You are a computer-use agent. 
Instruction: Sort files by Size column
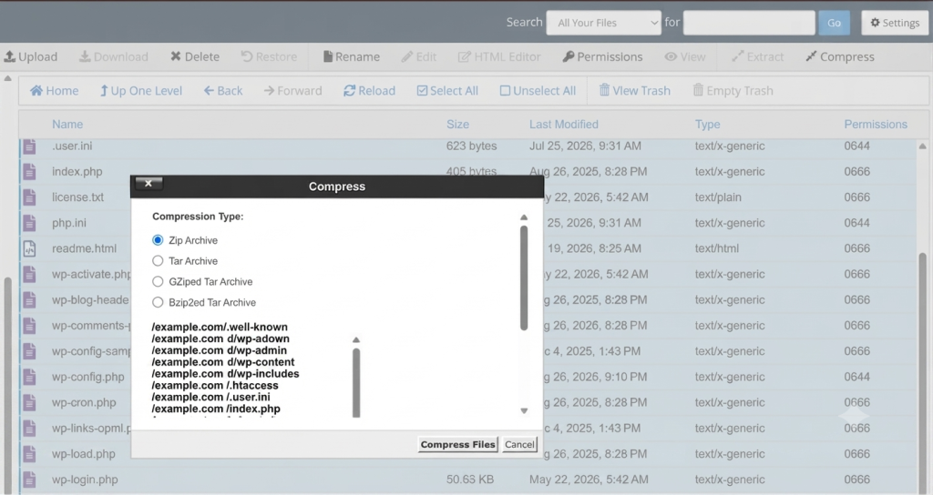(457, 124)
